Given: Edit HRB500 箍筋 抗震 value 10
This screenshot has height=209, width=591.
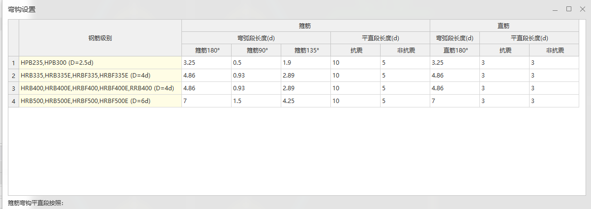Looking at the screenshot, I should [355, 101].
